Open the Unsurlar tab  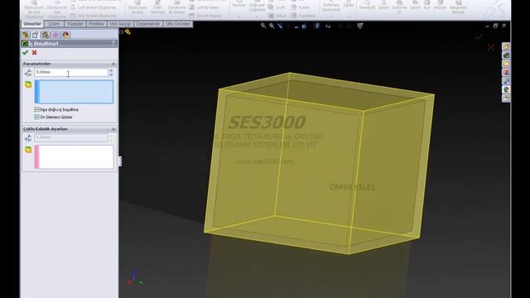pyautogui.click(x=32, y=24)
